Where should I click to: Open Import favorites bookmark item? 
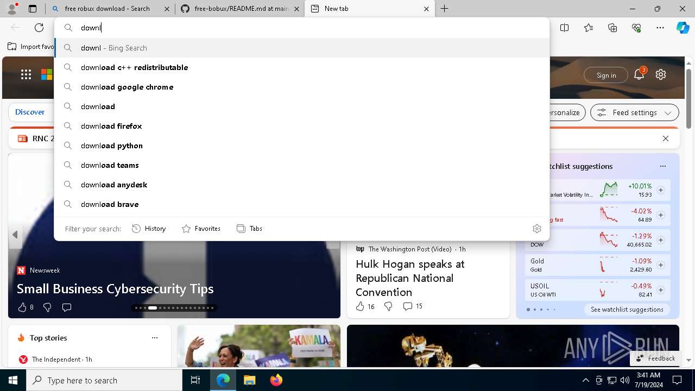coord(30,47)
